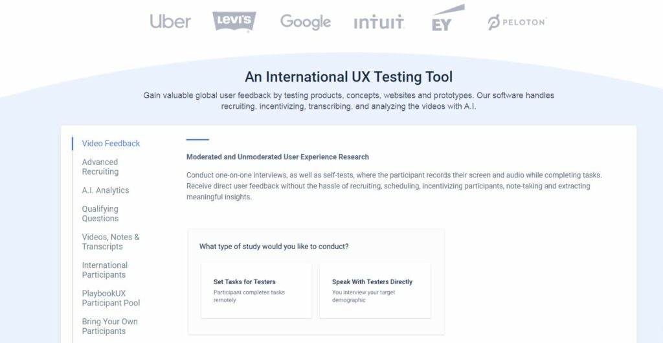
Task: Click the study type question text
Action: pos(274,247)
